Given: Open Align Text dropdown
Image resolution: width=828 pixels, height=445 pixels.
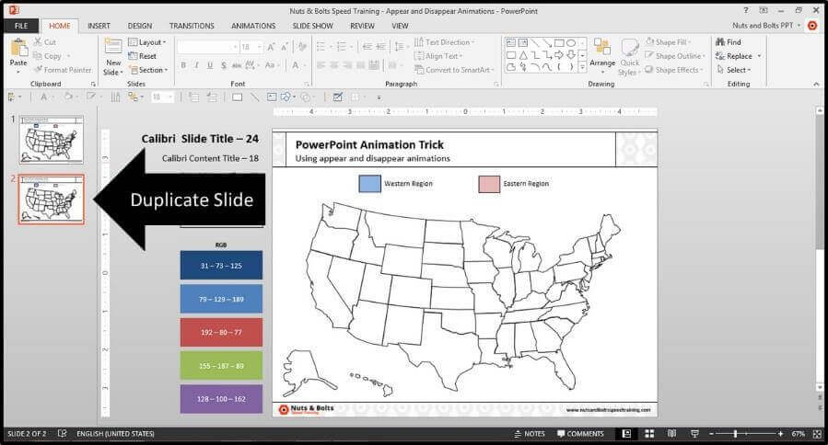Looking at the screenshot, I should (x=438, y=56).
